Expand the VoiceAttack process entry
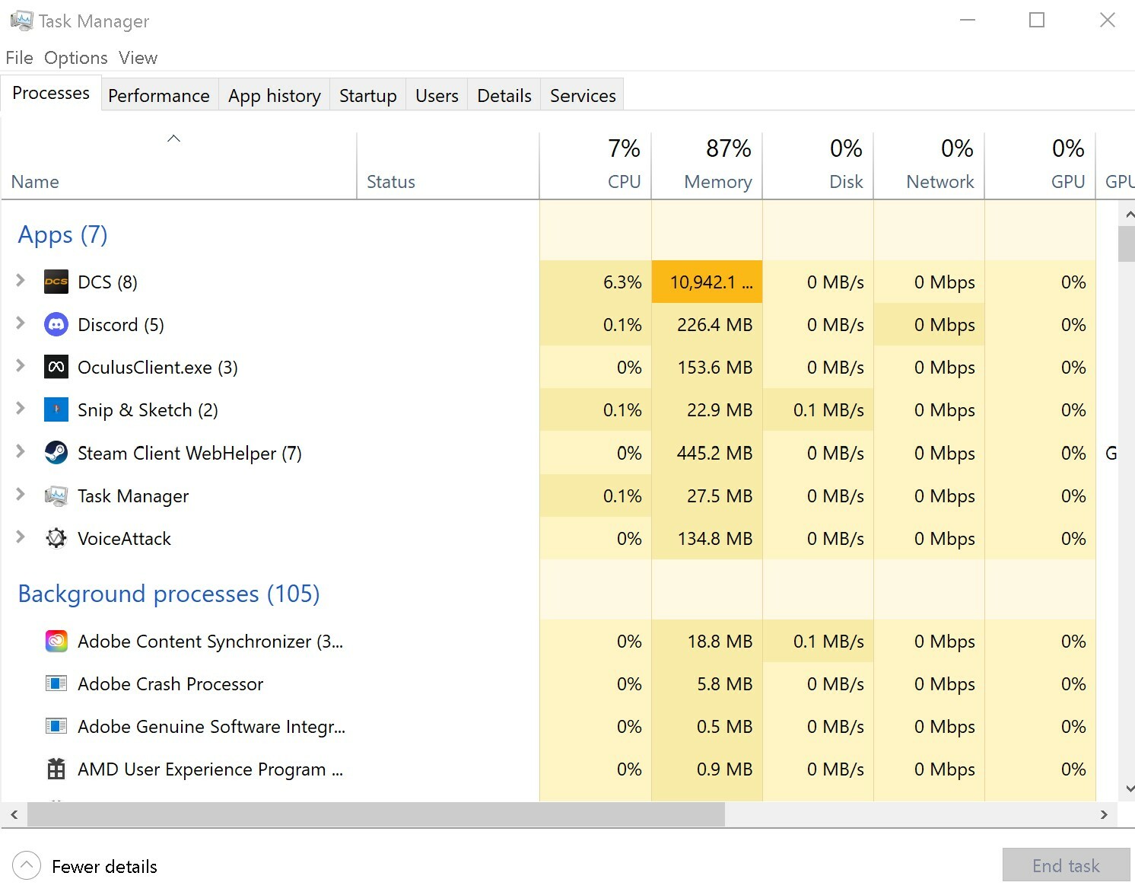Screen dimensions: 1135x895 point(21,537)
